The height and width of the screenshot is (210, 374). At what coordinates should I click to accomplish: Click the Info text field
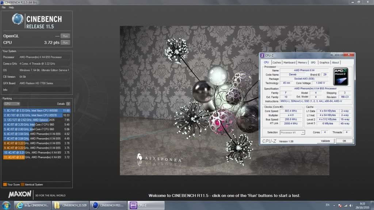(x=44, y=90)
